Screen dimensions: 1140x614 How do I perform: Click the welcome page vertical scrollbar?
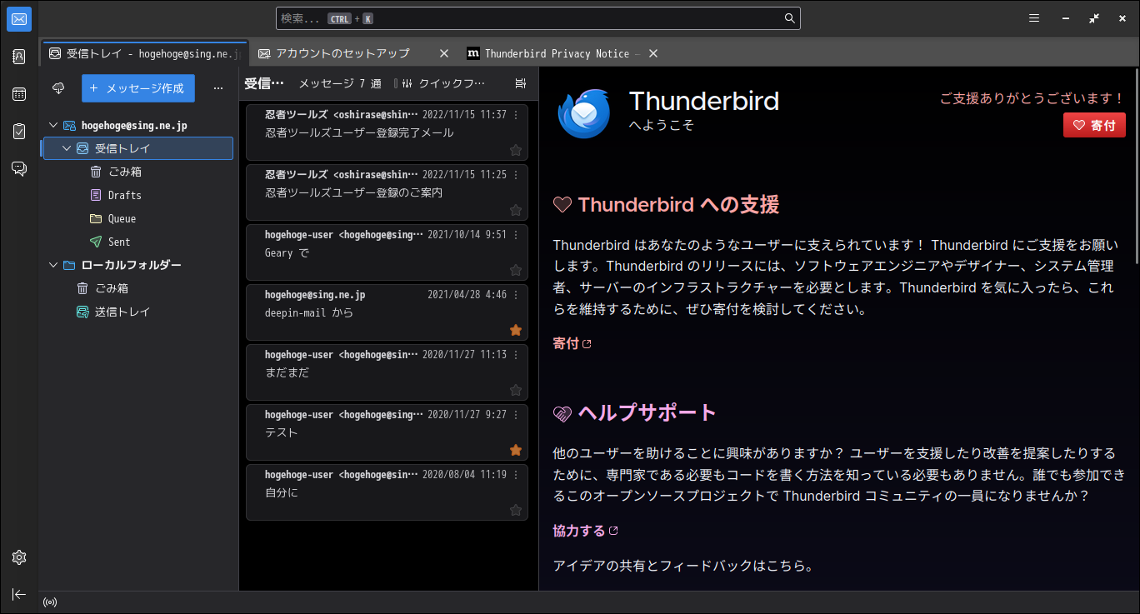(1135, 167)
